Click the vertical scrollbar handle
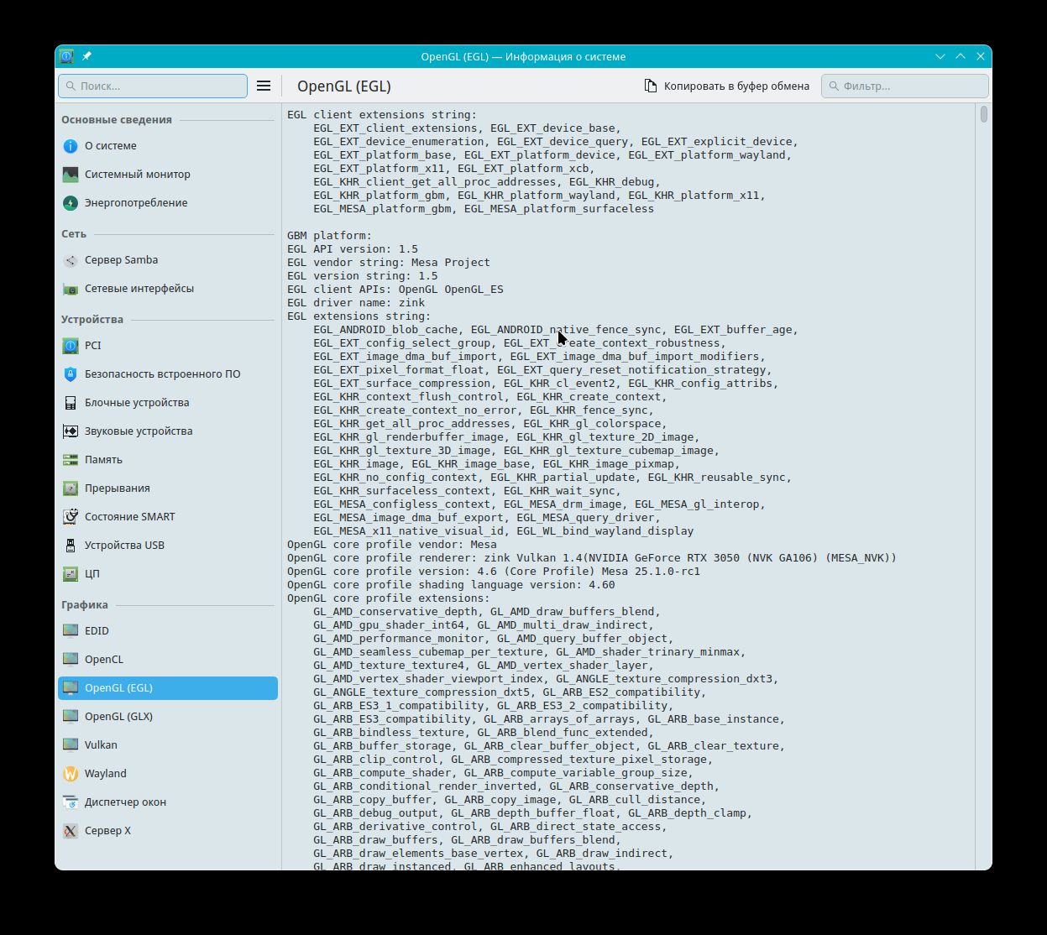 point(983,114)
